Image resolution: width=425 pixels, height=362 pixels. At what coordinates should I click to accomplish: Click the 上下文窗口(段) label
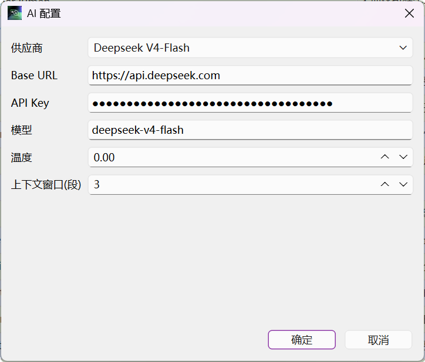pyautogui.click(x=46, y=185)
